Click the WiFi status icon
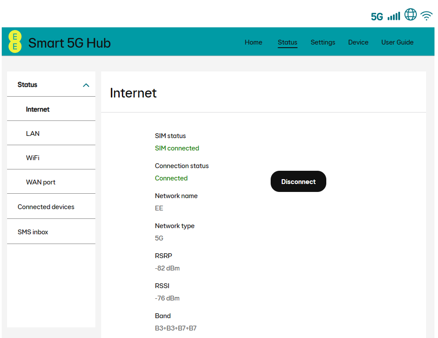438x338 pixels. coord(427,15)
